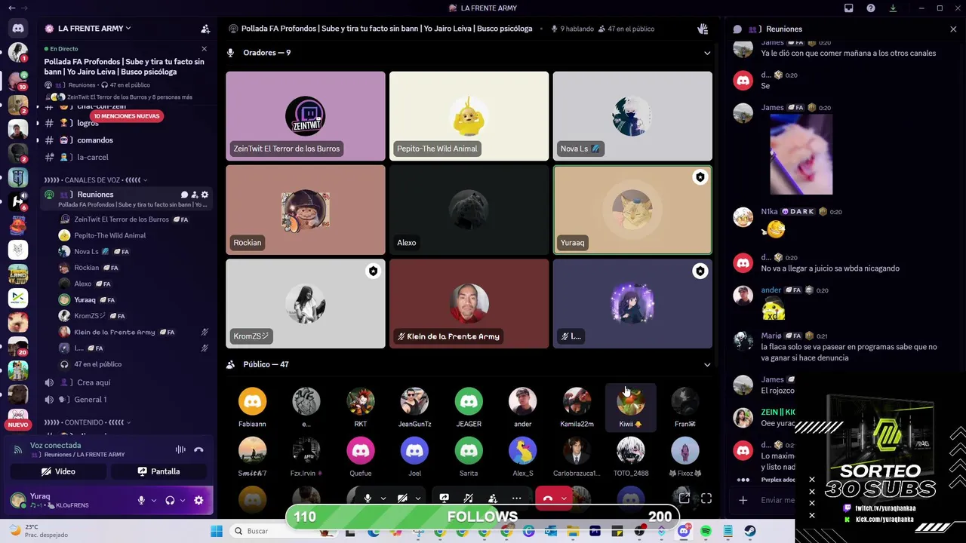The image size is (966, 543).
Task: Click the Kiwii audience member avatar
Action: coord(630,402)
